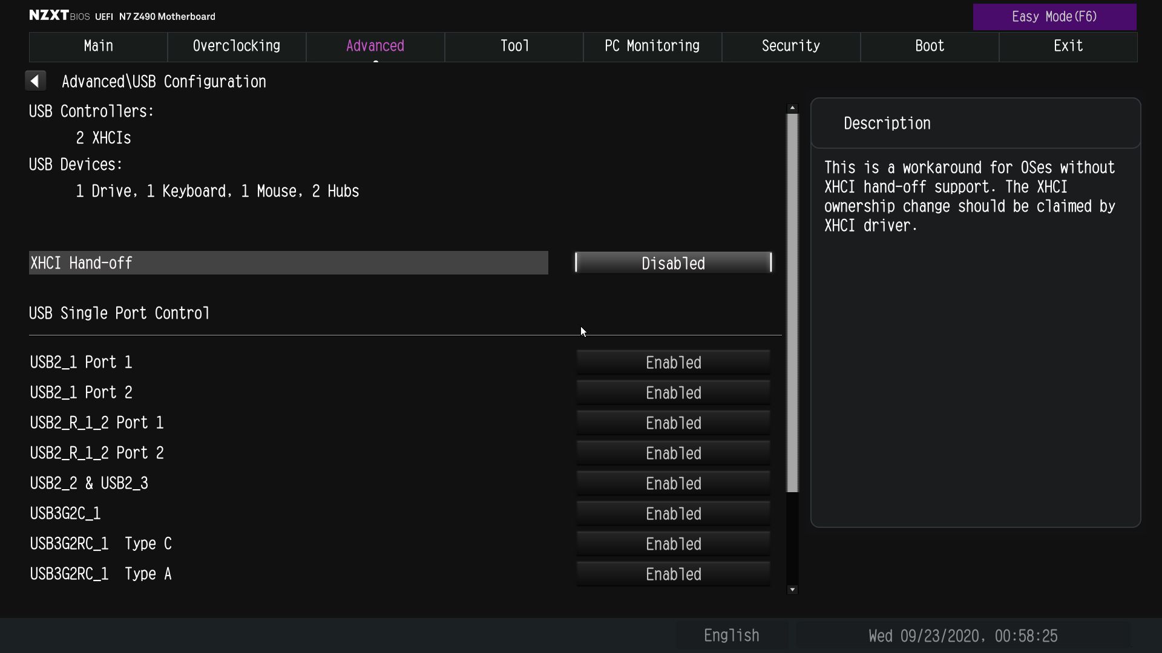The image size is (1162, 653).
Task: Click the English language button
Action: [731, 635]
